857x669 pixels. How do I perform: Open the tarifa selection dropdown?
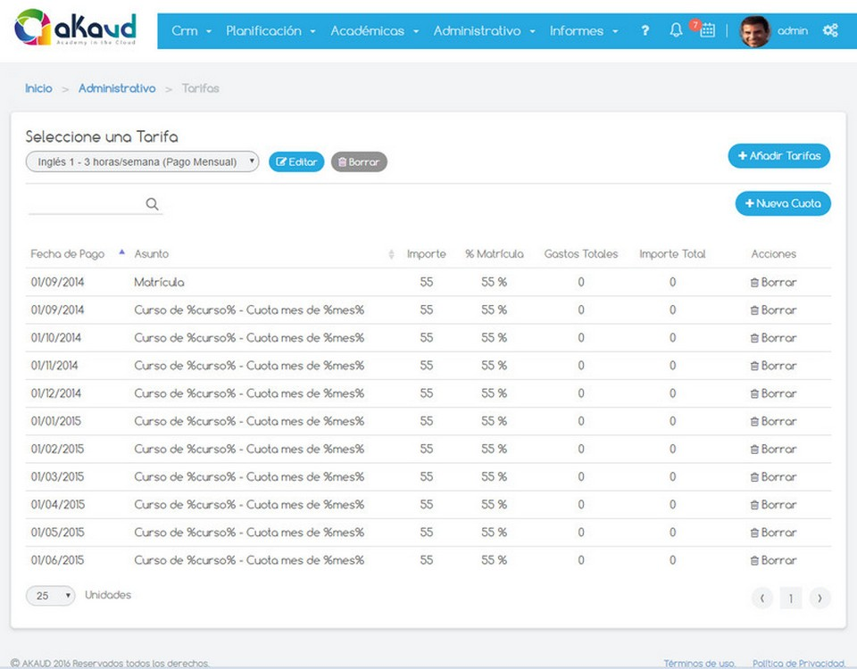point(143,162)
